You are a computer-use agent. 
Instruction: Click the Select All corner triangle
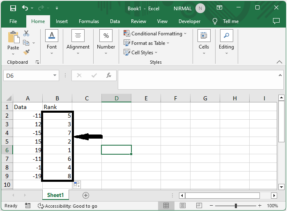click(x=9, y=98)
